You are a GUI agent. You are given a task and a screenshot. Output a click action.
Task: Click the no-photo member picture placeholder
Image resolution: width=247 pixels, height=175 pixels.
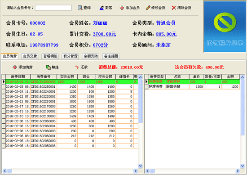pos(225,27)
